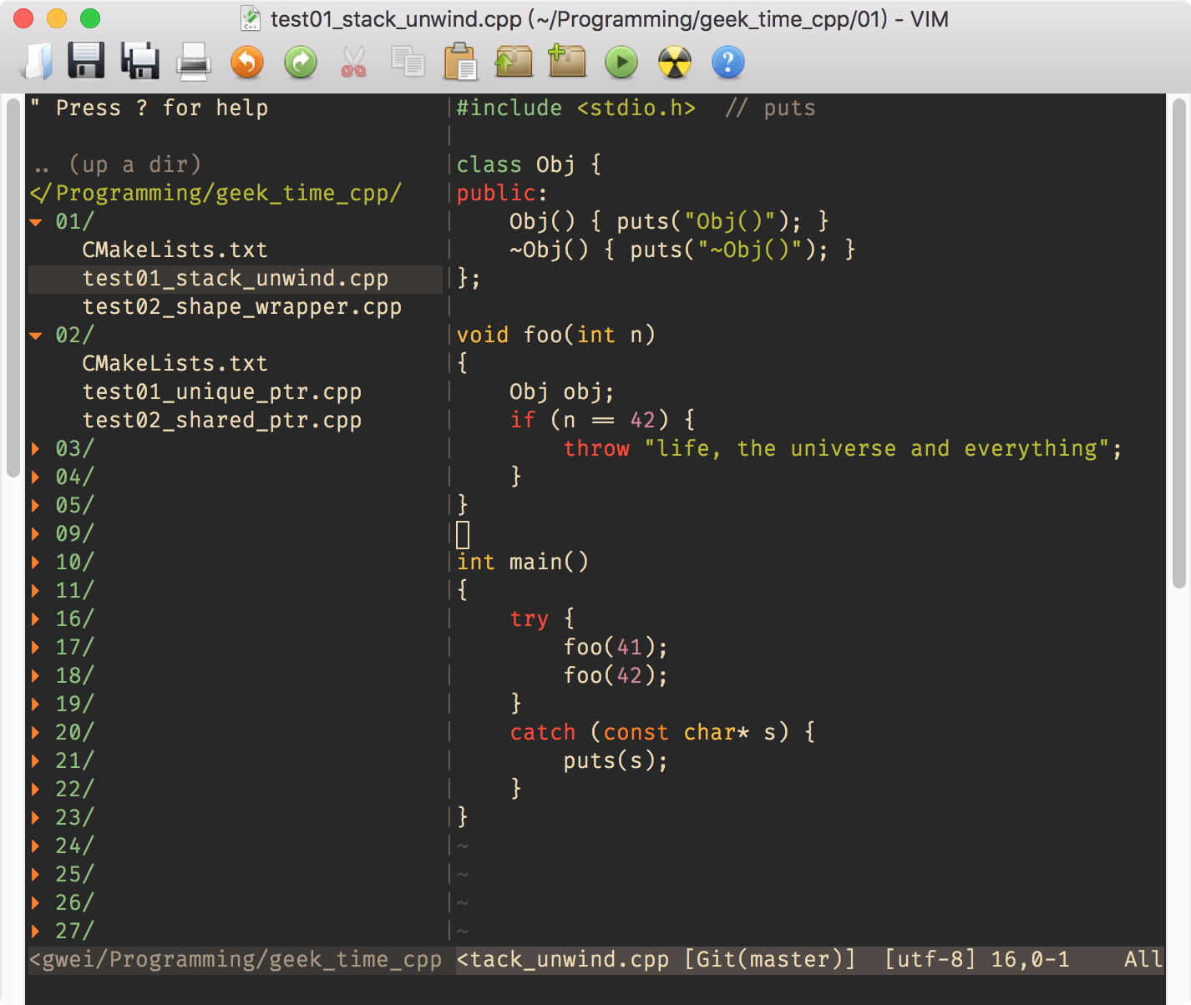Collapse the 01/ directory

pyautogui.click(x=72, y=221)
